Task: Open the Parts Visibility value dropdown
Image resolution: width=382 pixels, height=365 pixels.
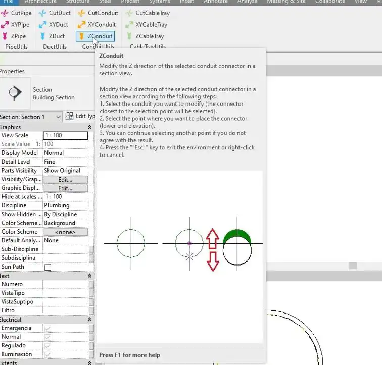Action: pyautogui.click(x=66, y=170)
